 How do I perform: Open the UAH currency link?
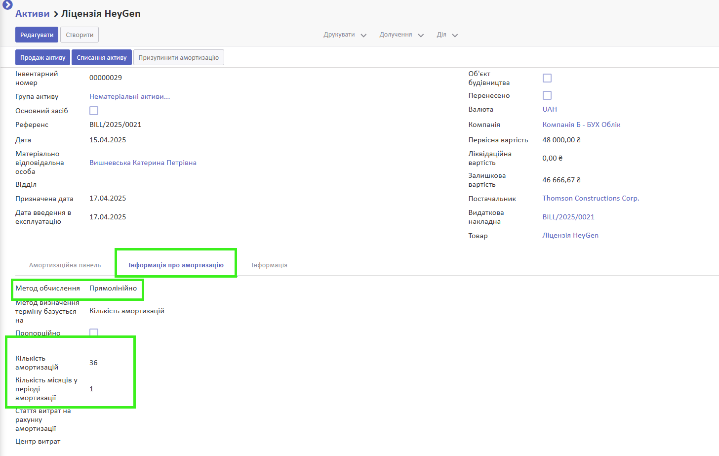550,110
